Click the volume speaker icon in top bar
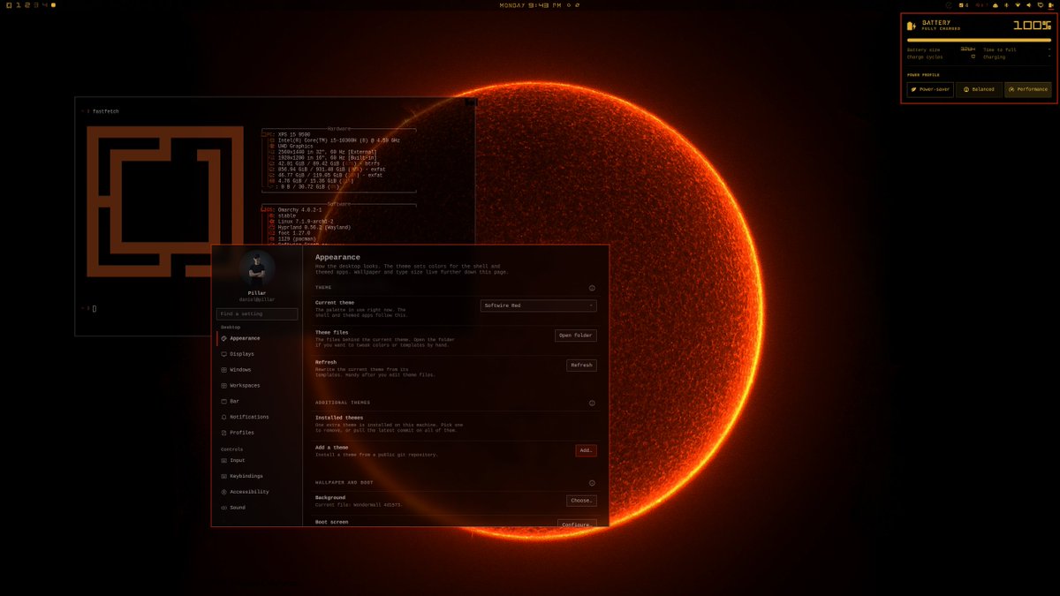Viewport: 1060px width, 596px height. 1028,5
